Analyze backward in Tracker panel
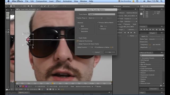 click(x=128, y=32)
